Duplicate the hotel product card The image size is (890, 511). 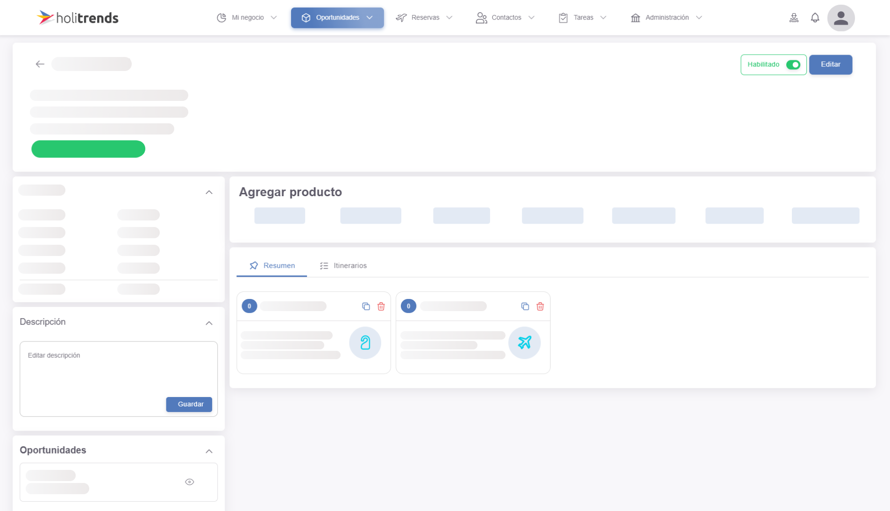tap(366, 306)
